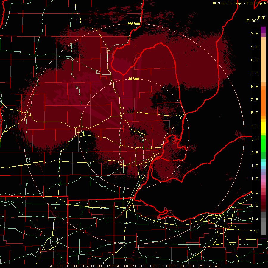This screenshot has width=268, height=268.
Task: Pick the purple swatch atop the color bar
Action: coord(263,30)
